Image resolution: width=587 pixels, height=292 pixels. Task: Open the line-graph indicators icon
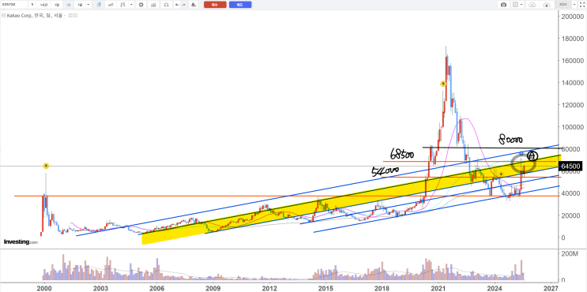(x=111, y=5)
